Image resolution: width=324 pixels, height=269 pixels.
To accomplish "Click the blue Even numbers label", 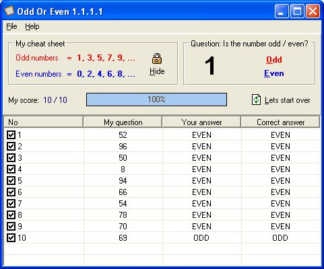I will tap(38, 74).
